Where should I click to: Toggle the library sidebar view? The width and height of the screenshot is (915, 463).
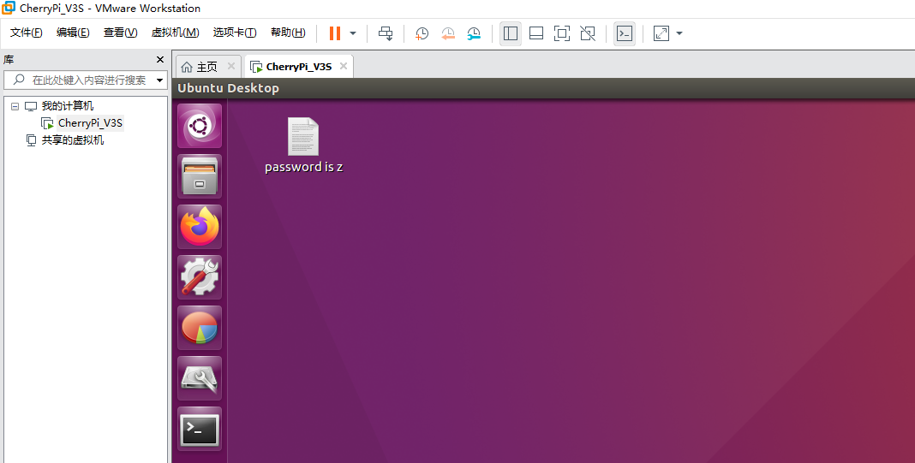coord(511,33)
